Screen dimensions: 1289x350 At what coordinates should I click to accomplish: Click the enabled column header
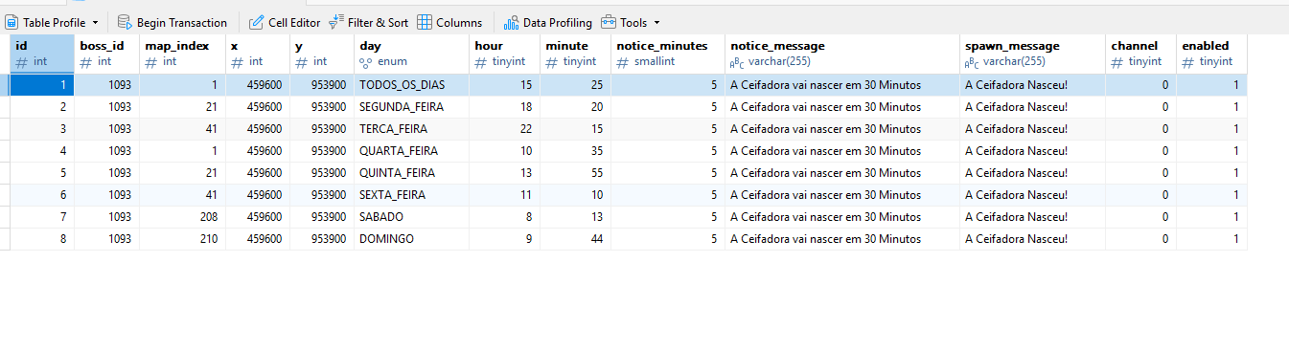coord(1211,54)
